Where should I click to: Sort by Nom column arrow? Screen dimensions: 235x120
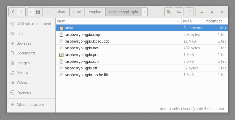pyautogui.click(x=178, y=21)
